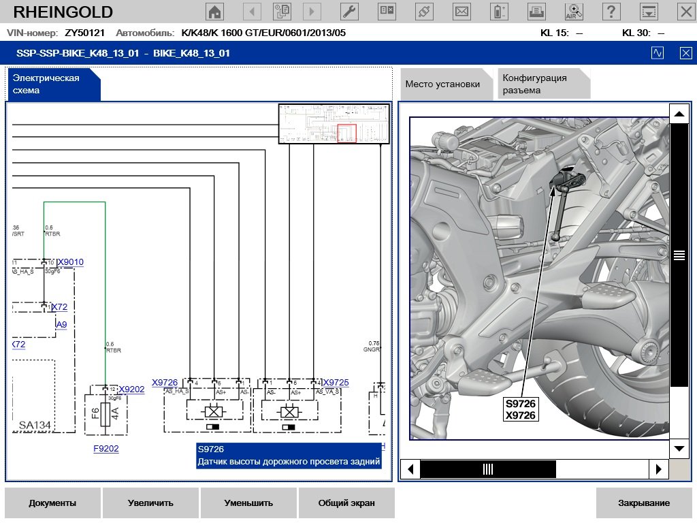Switch to Место установки tab
The width and height of the screenshot is (697, 523).
coord(442,84)
